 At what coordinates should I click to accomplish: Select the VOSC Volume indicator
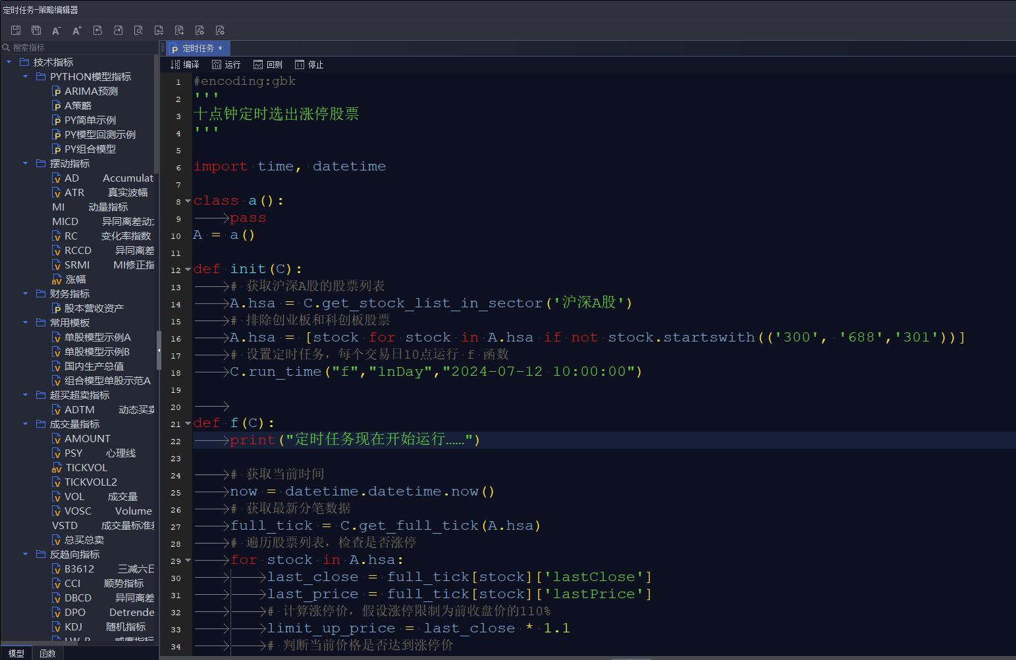point(102,511)
